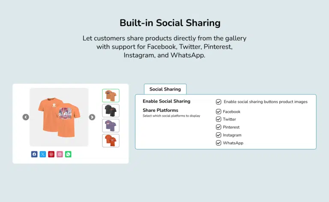Select the purple t-shirt thumbnail

(111, 126)
